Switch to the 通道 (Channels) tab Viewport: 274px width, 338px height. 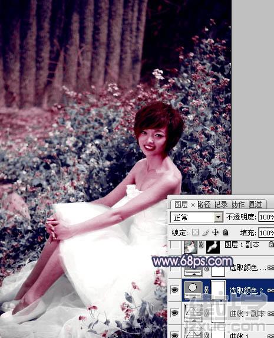[x=256, y=204]
